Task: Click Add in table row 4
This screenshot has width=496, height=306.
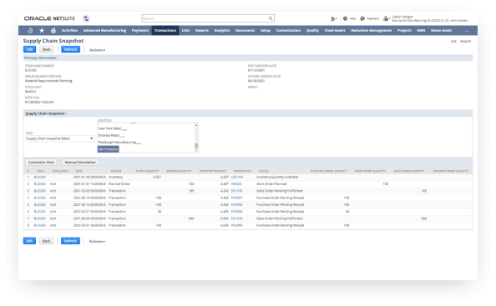Action: pos(53,198)
